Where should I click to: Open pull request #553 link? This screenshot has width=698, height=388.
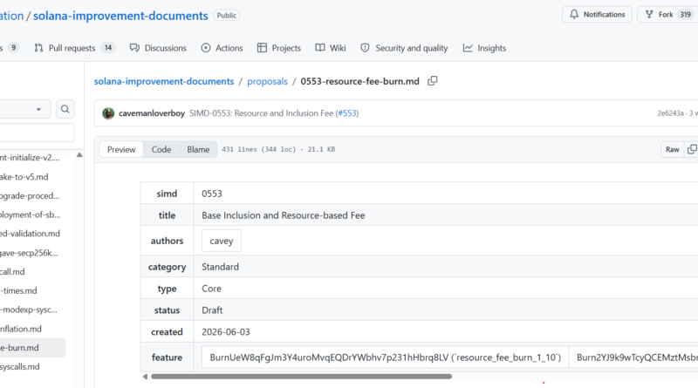(346, 113)
